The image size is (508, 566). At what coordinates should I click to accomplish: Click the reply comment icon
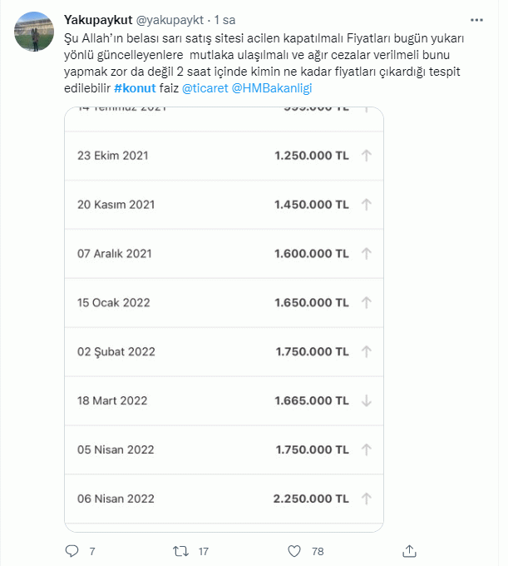[72, 551]
